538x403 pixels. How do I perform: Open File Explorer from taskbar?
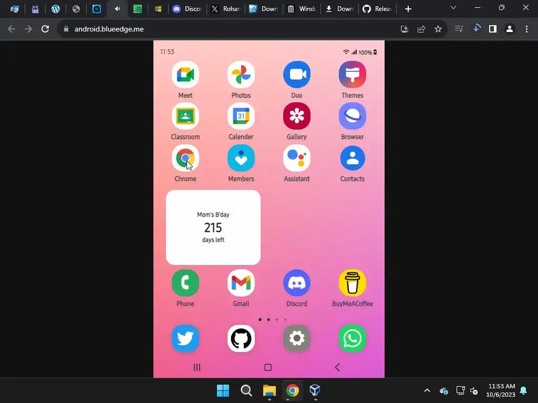270,390
